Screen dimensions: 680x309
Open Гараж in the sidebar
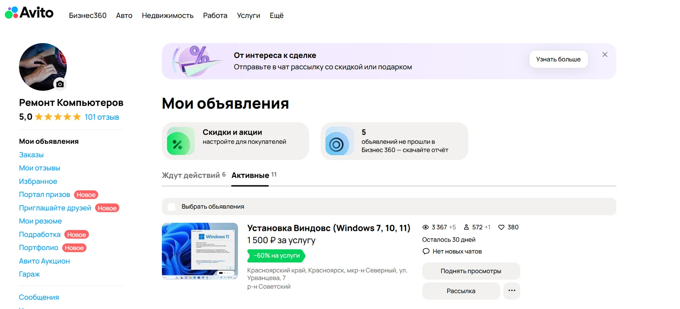click(x=29, y=274)
